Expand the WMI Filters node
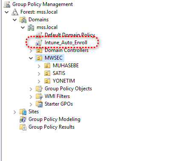 31,97
